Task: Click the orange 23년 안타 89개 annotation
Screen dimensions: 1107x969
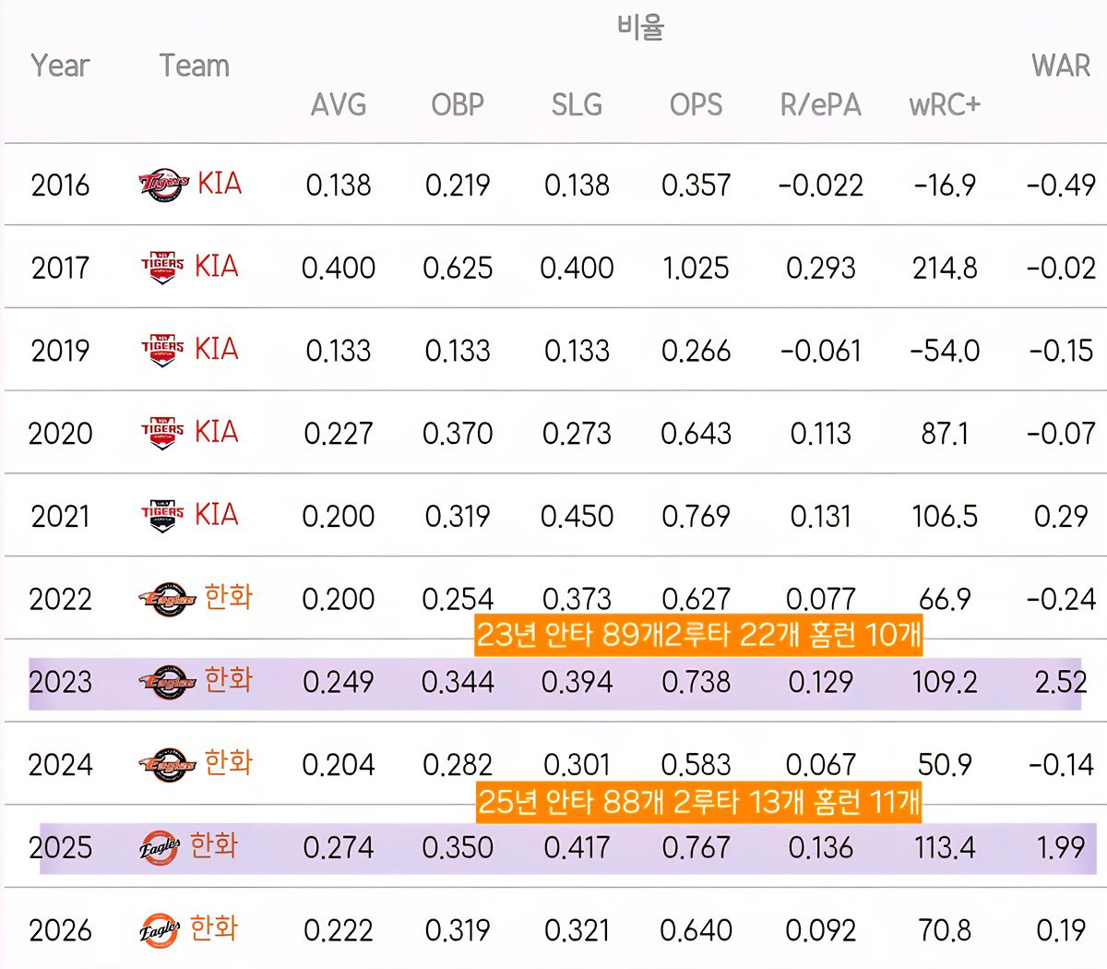Action: point(698,635)
